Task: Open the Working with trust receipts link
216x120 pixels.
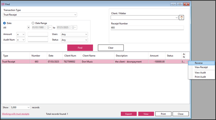Action: 16,114
